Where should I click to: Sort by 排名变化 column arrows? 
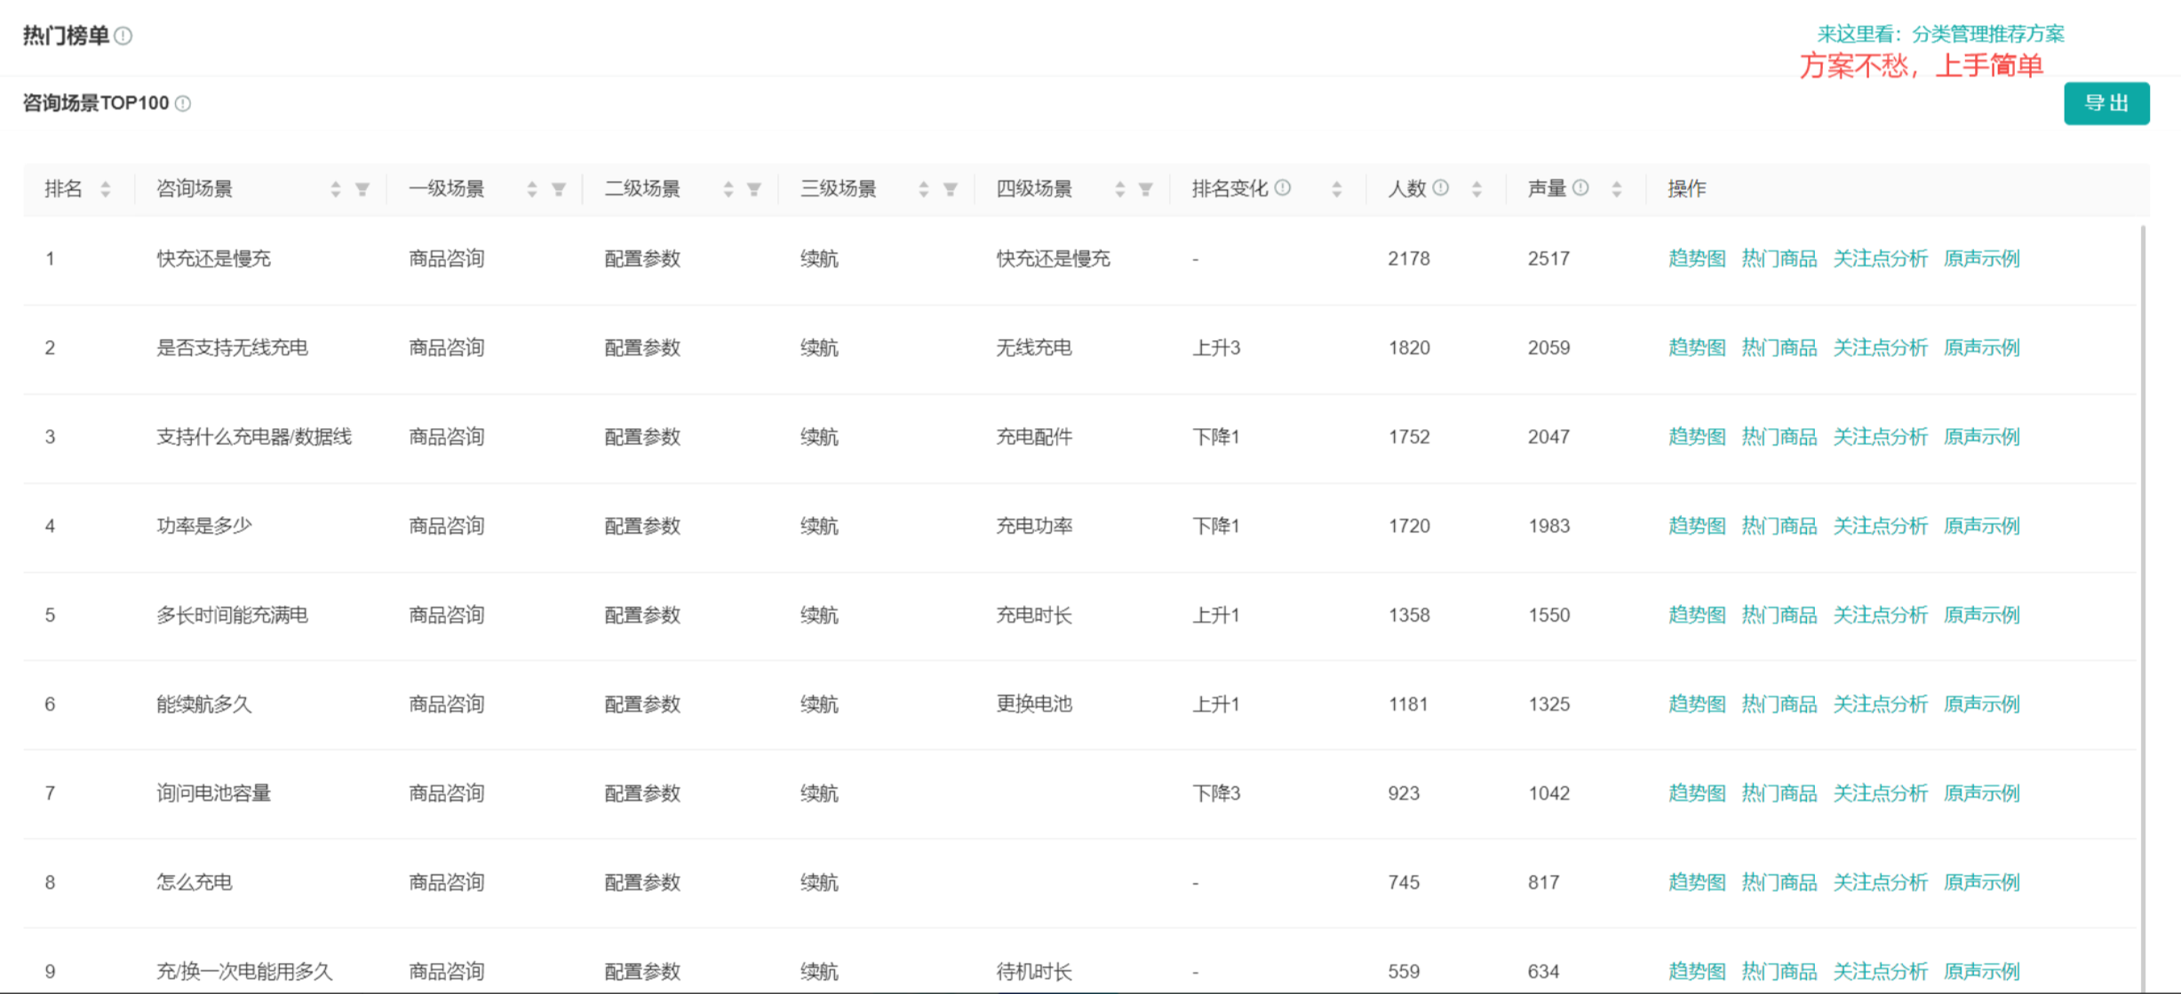(1337, 189)
